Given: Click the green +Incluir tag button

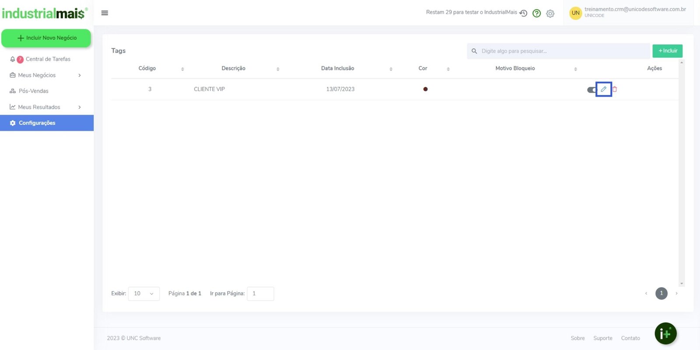Looking at the screenshot, I should point(667,51).
